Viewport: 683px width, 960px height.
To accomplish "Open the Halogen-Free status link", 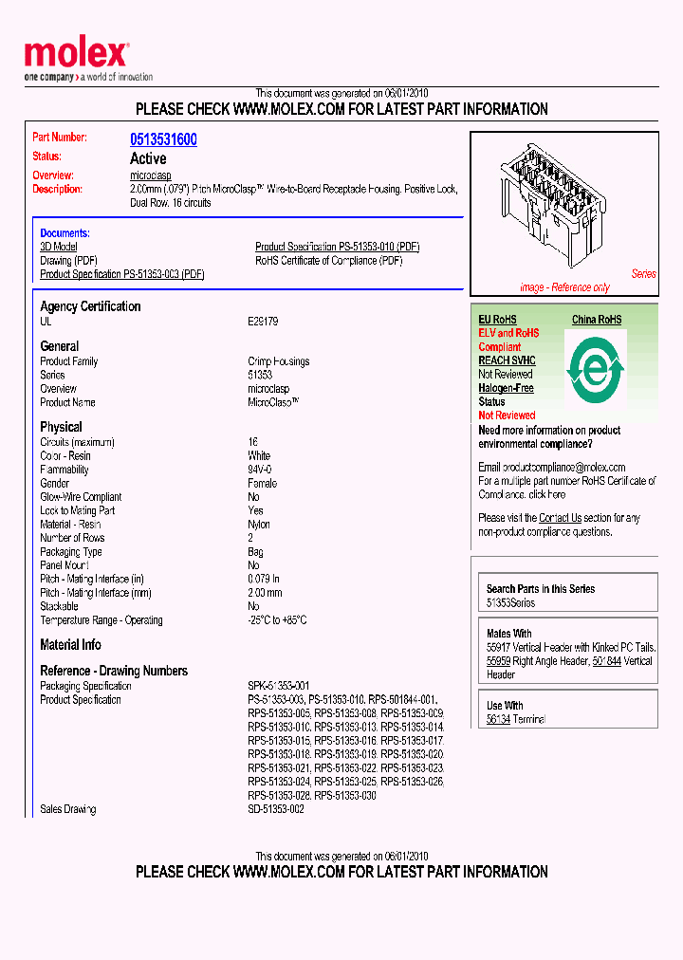I will (506, 388).
